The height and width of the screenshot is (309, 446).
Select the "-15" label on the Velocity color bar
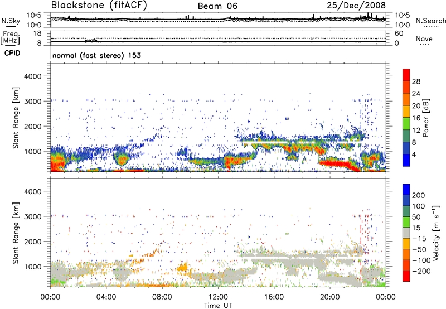(x=419, y=239)
